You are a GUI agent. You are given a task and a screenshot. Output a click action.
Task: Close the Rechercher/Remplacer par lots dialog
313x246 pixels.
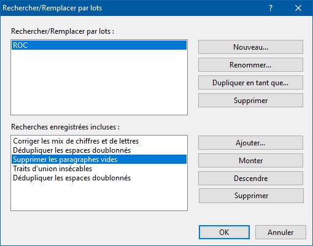(298, 8)
